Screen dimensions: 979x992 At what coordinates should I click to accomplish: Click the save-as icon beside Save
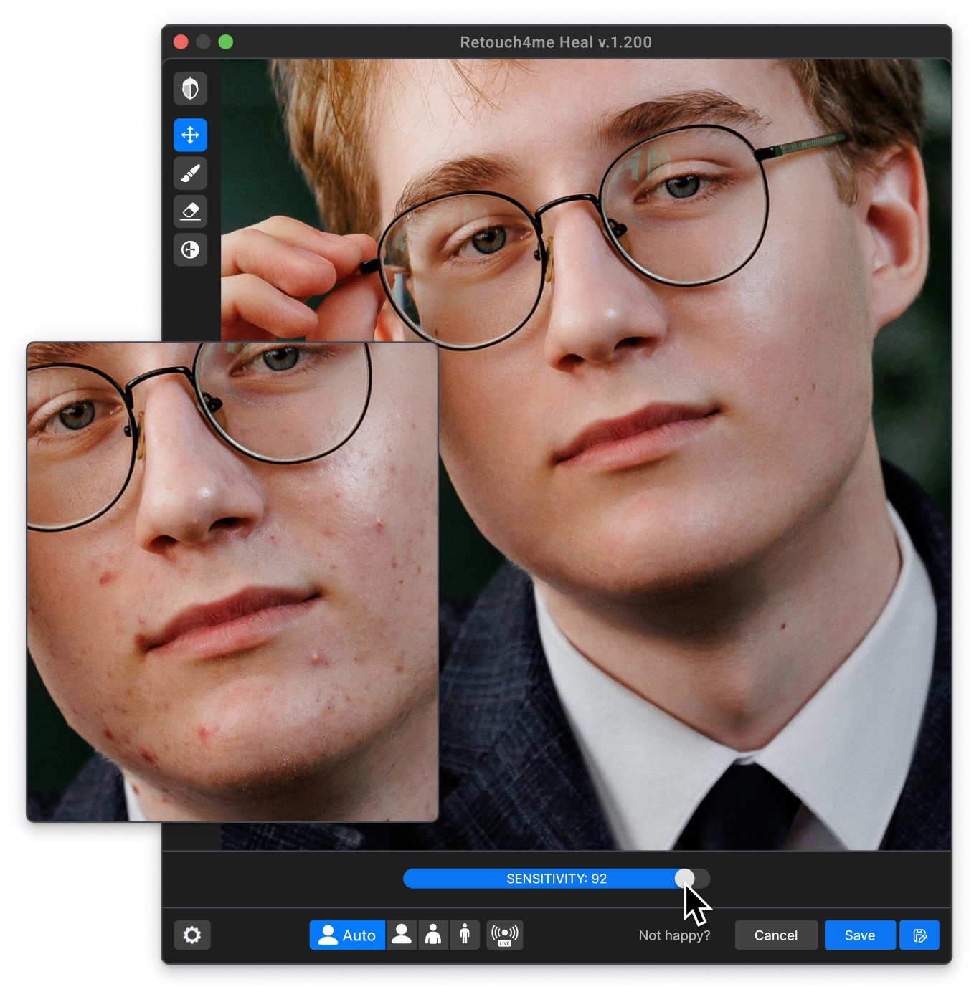click(x=919, y=935)
